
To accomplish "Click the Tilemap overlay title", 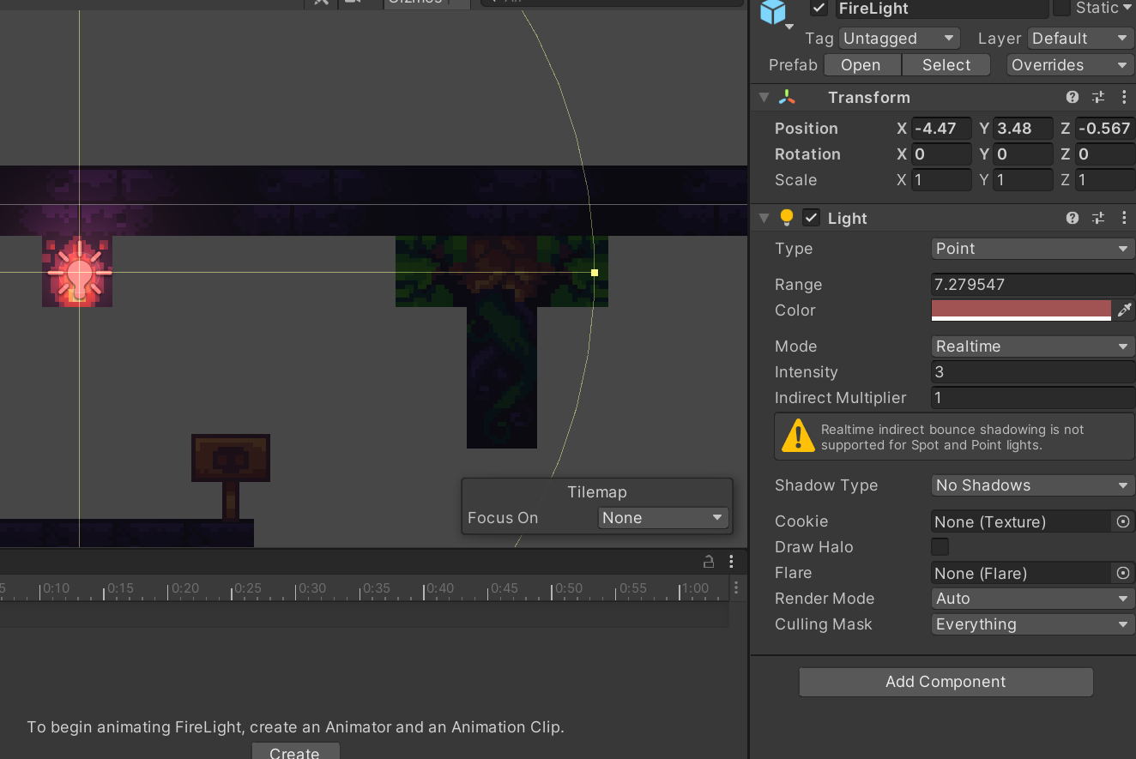I will [x=597, y=492].
